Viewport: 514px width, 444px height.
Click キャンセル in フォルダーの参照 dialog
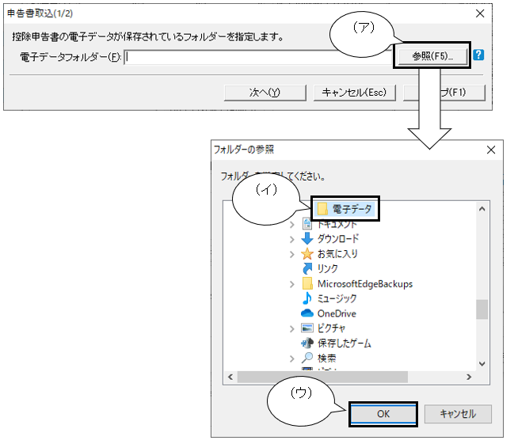click(458, 414)
